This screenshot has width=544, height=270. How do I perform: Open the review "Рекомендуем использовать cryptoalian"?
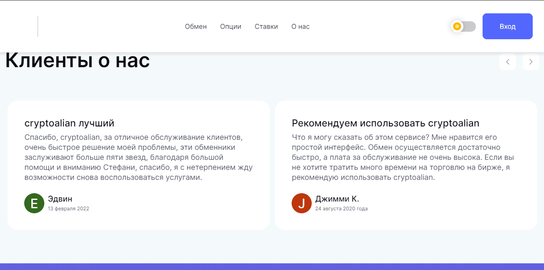click(x=385, y=123)
